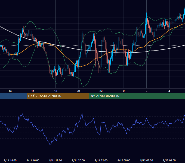
Task: Click hour label 14 on chart axis
Action: coord(10,91)
